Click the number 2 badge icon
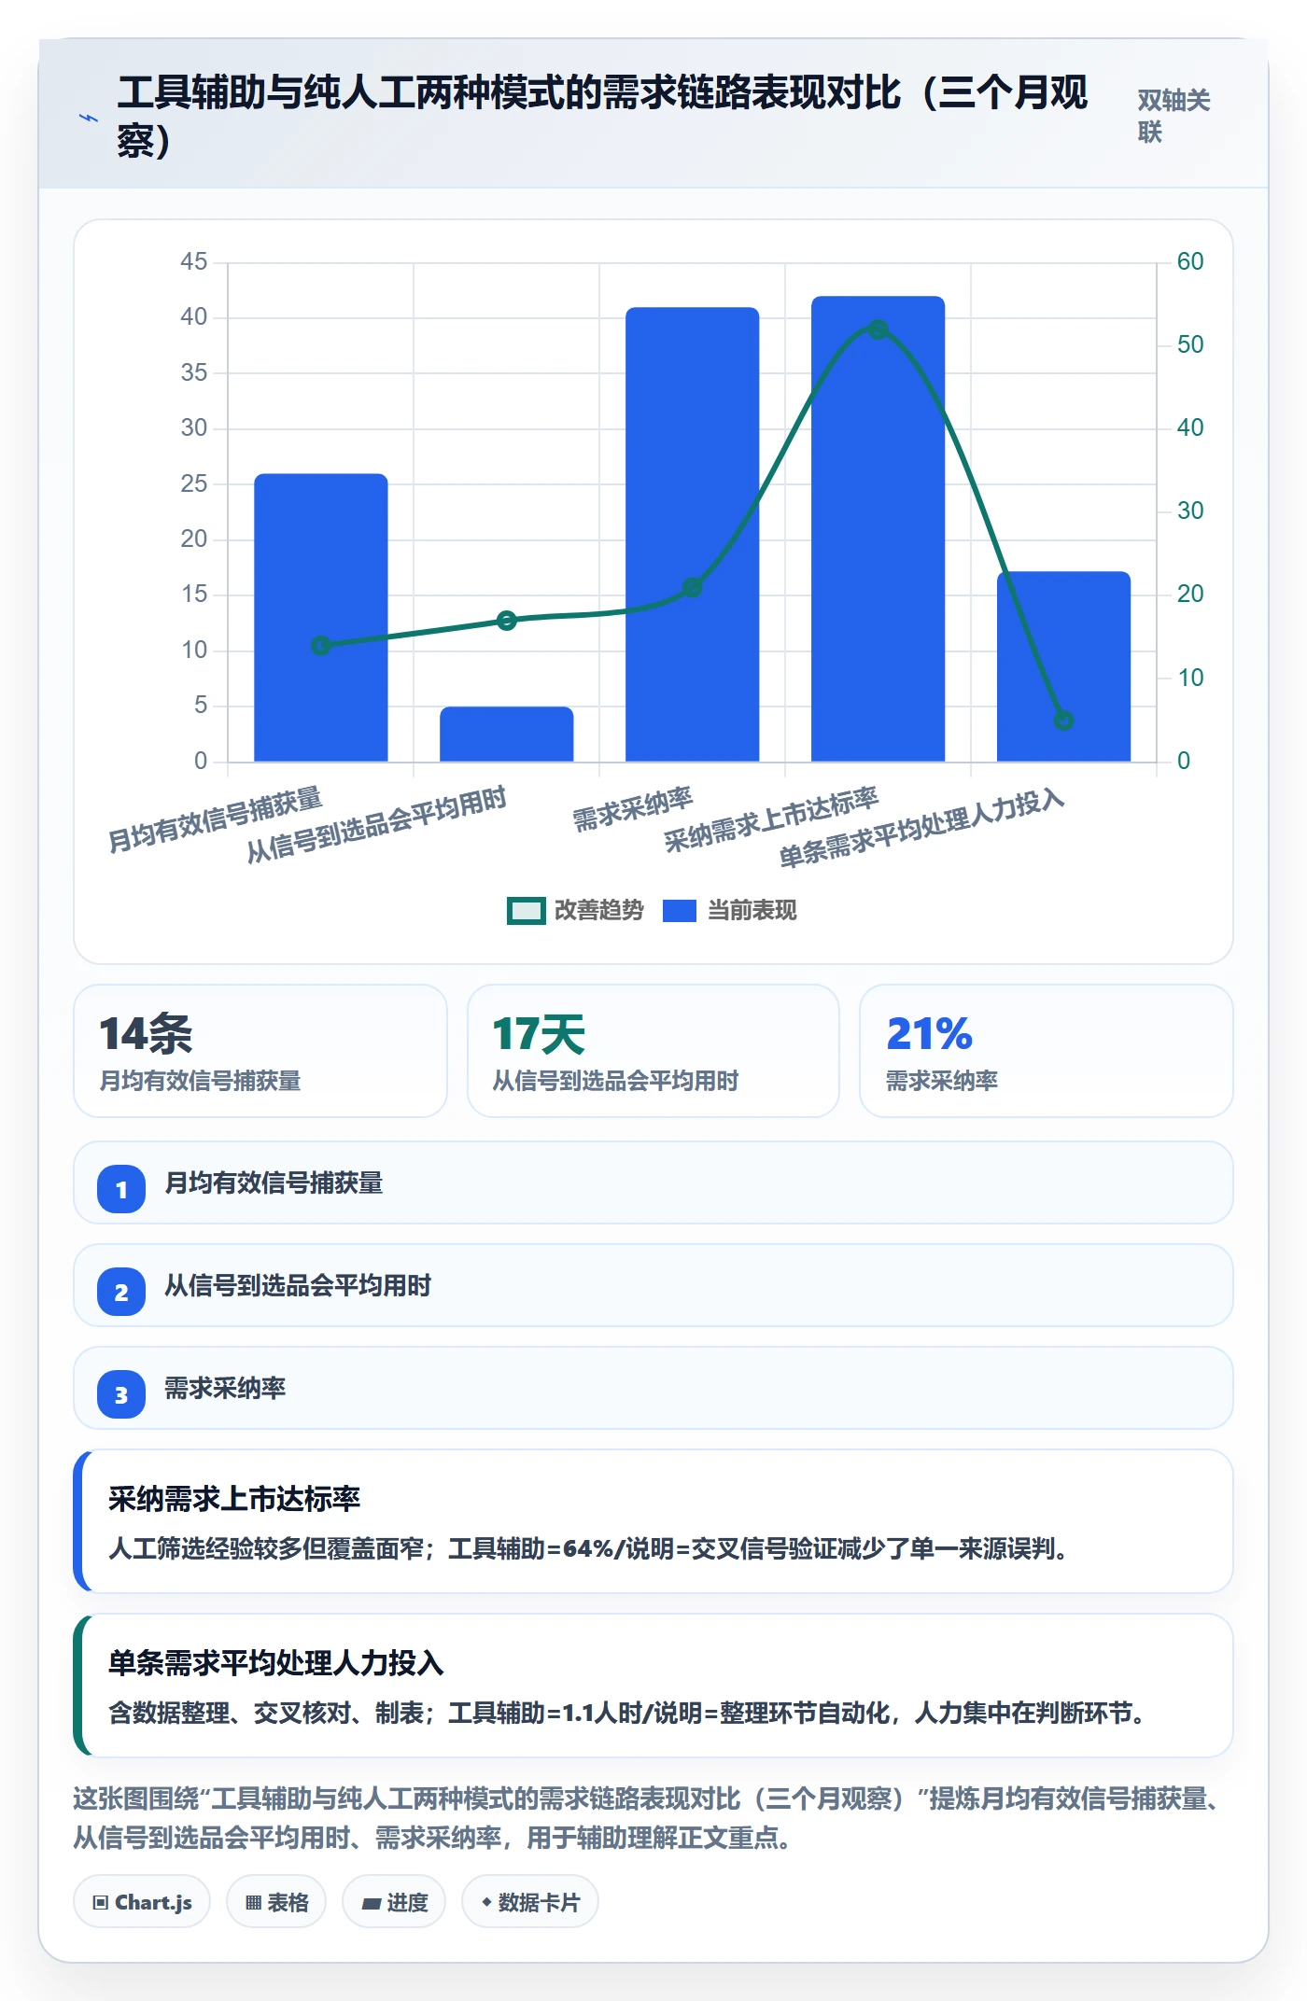The height and width of the screenshot is (2001, 1307). point(121,1293)
